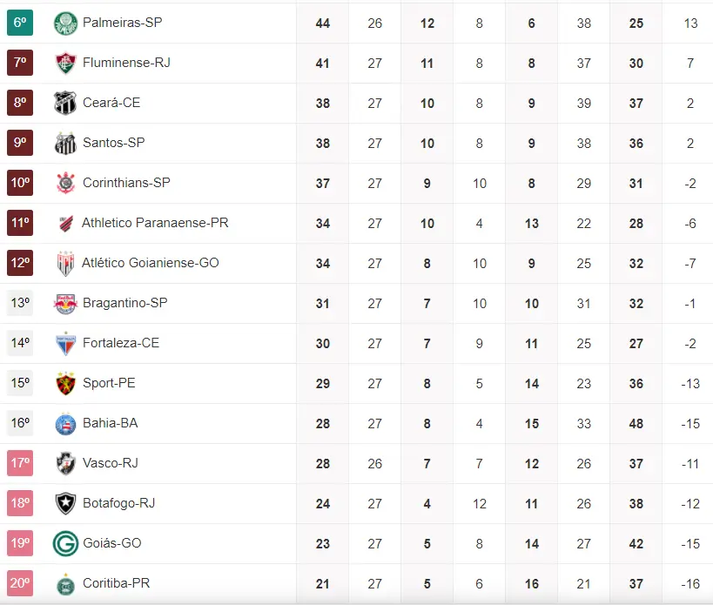Open the Atlético Goianiense-GO team link
The image size is (713, 605).
151,263
